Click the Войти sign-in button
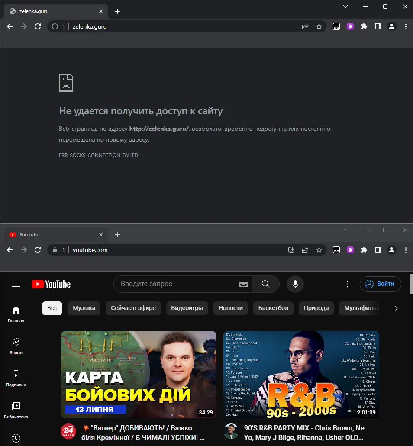This screenshot has height=446, width=413. tap(380, 284)
